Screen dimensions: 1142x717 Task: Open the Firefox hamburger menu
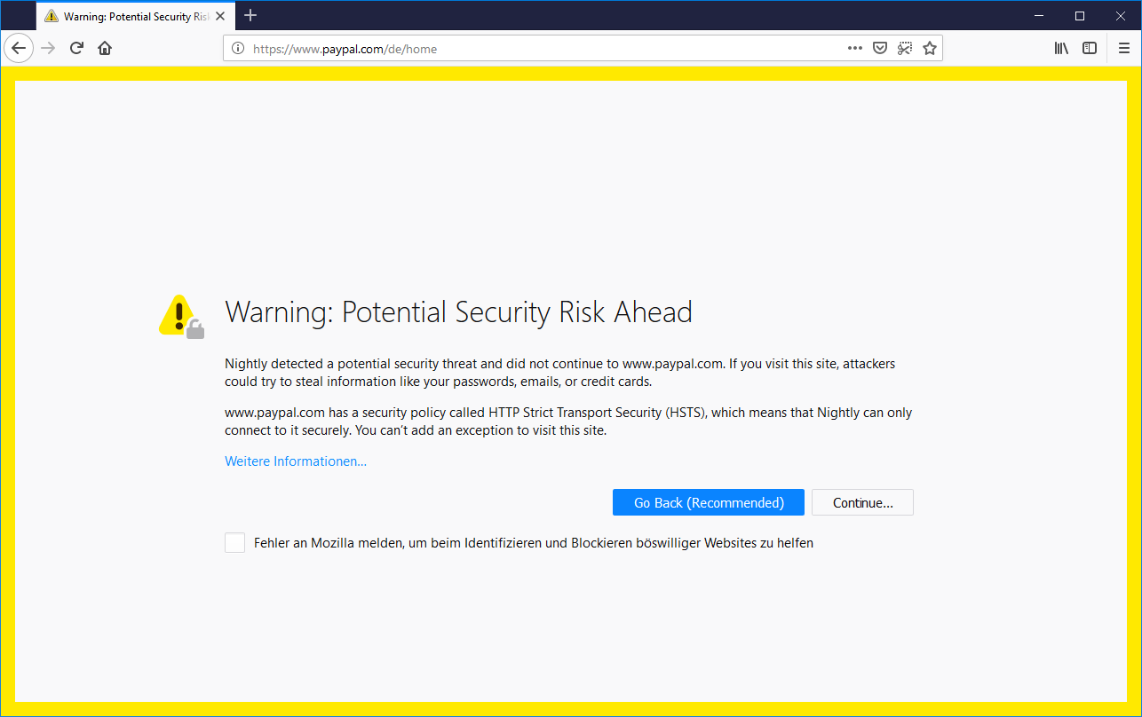(1124, 48)
